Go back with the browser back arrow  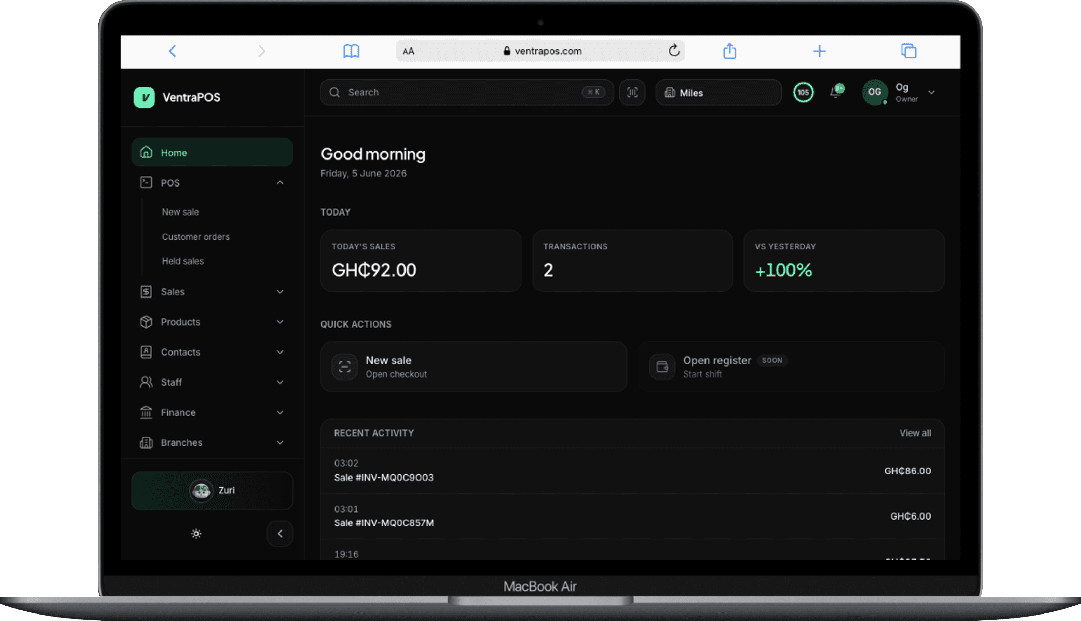coord(172,51)
